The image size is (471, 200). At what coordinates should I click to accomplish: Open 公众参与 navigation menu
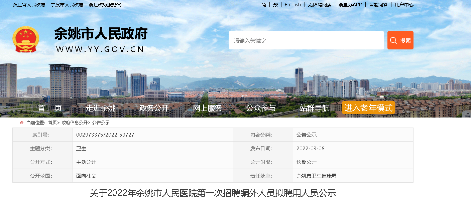tap(261, 108)
